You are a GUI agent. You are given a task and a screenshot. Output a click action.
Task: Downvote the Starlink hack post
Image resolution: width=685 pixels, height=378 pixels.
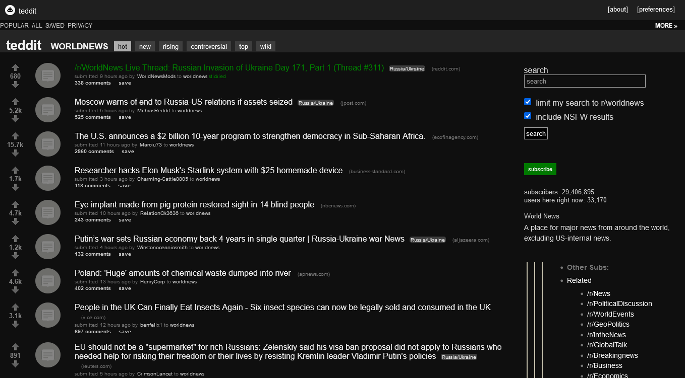[x=15, y=187]
